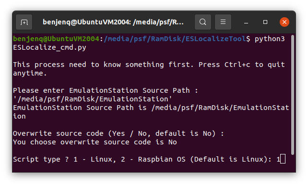Click the 'Raspbian OS' option text
The width and height of the screenshot is (308, 186).
pos(162,159)
